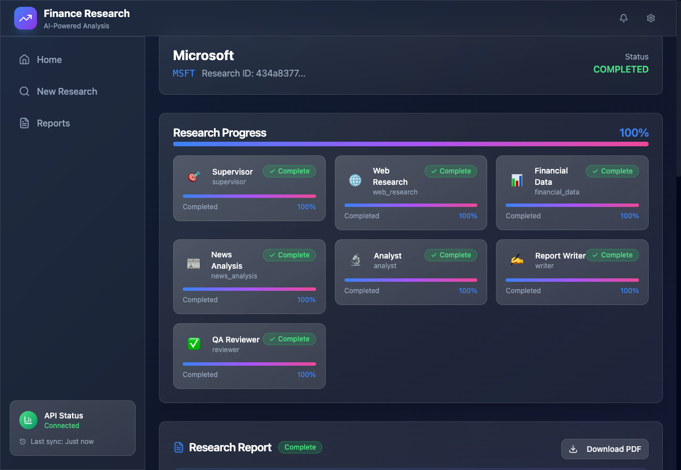
Task: Click the QA Reviewer green checkmark icon
Action: tap(194, 344)
